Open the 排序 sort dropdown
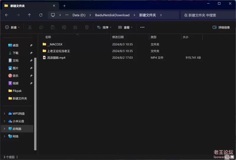The image size is (236, 160). coord(104,27)
